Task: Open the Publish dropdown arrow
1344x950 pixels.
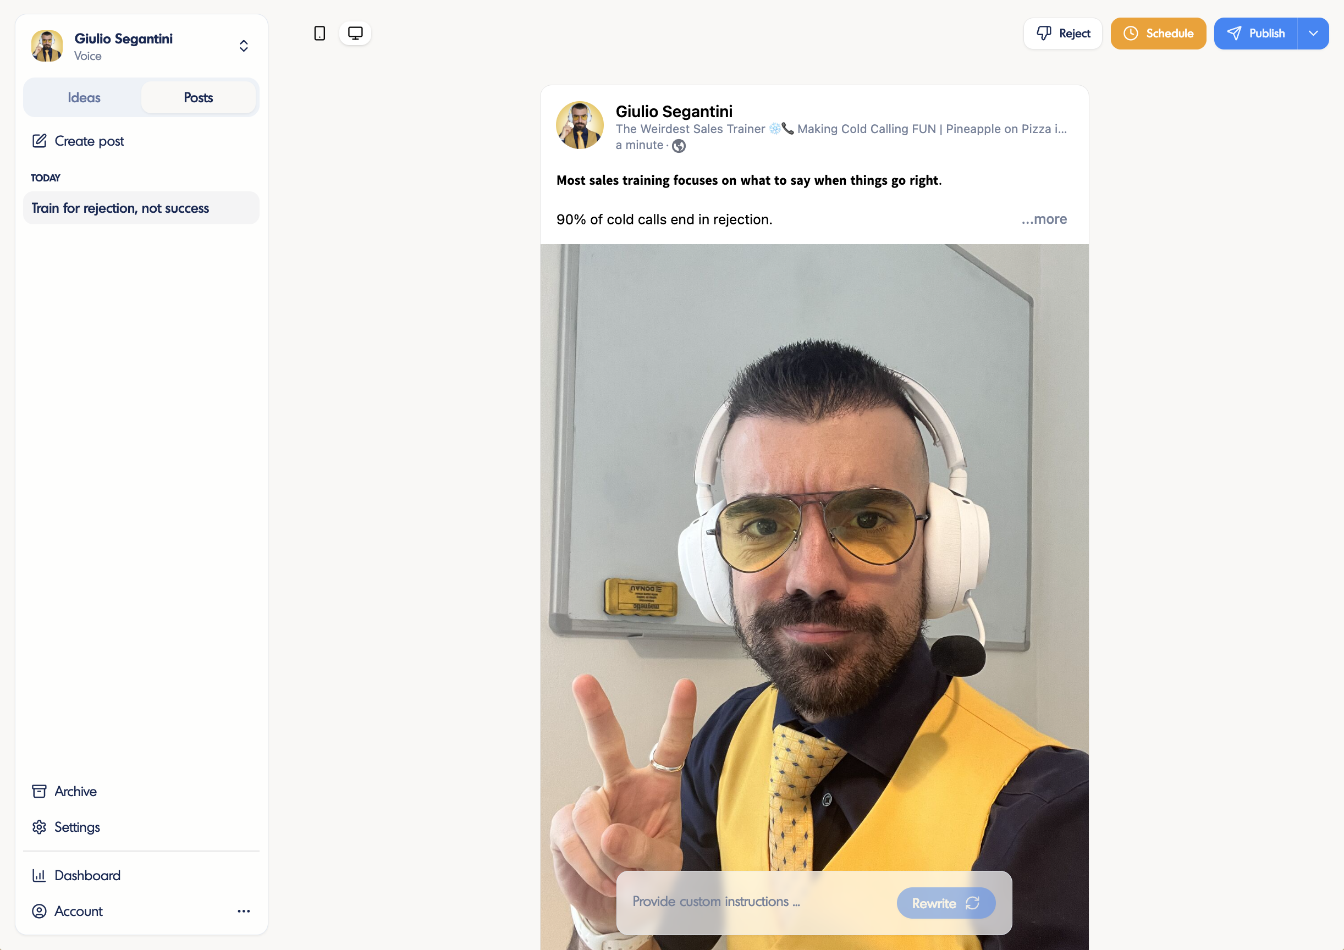Action: (x=1313, y=34)
